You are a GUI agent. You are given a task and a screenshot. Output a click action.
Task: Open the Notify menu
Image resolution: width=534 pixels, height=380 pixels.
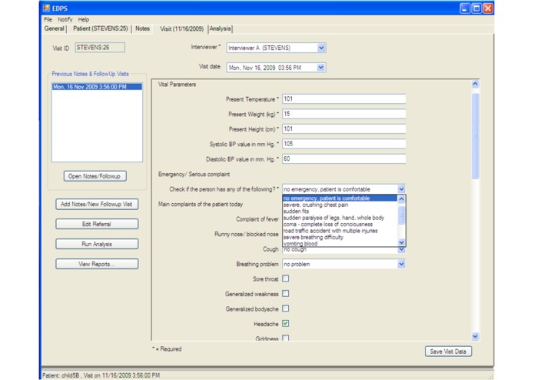click(65, 19)
